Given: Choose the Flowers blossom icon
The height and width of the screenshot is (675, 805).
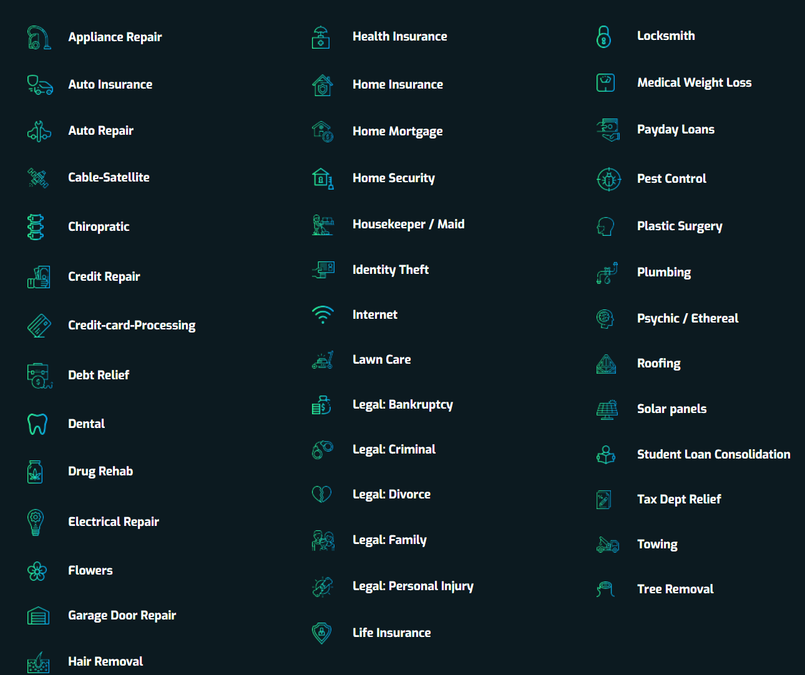Looking at the screenshot, I should pos(37,571).
